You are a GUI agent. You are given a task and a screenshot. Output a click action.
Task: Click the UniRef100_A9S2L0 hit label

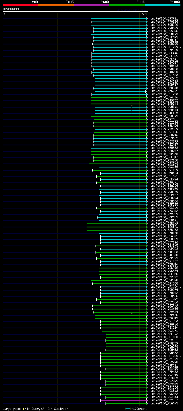coord(164,208)
